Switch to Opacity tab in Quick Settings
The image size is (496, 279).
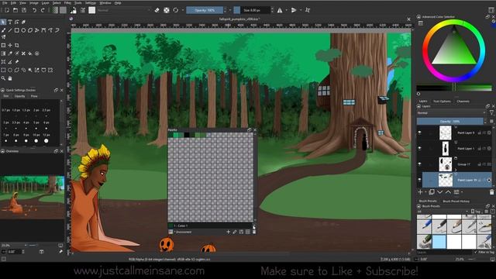[19, 96]
